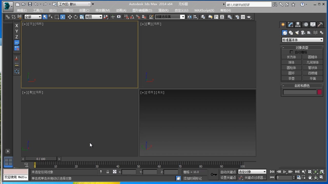Toggle absolute/offset transform type-in mode
Screen dimensions: 328x184
pyautogui.click(x=115, y=172)
